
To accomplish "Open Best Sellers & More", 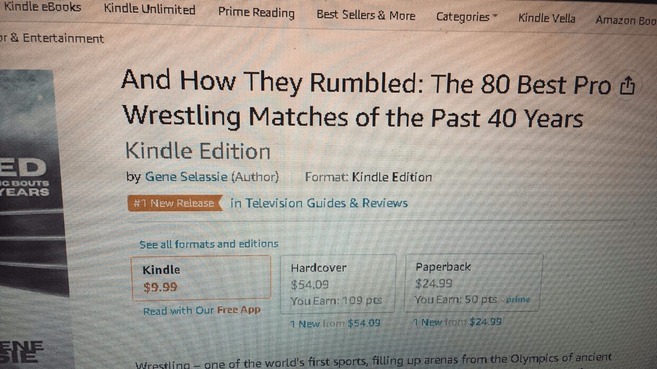I will (366, 15).
